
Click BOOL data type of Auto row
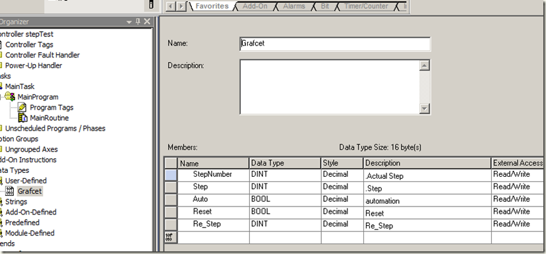(x=285, y=200)
